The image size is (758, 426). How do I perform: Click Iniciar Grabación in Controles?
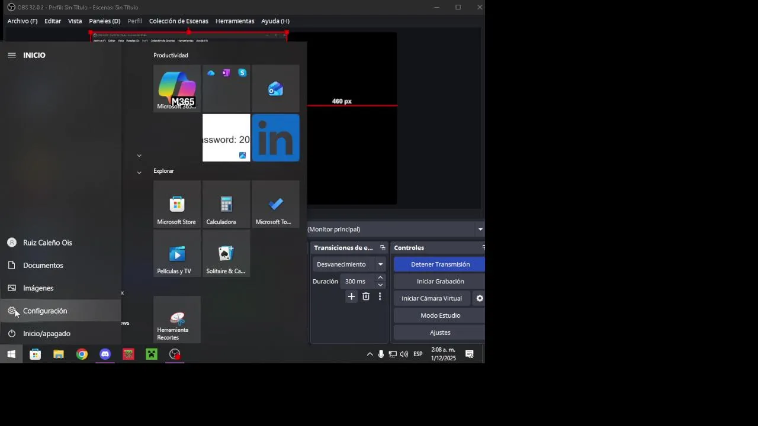440,282
